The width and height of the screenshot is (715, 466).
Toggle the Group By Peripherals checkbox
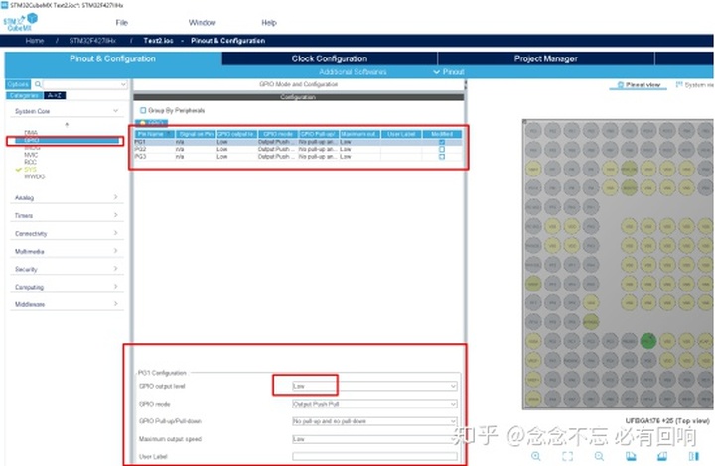coord(143,110)
